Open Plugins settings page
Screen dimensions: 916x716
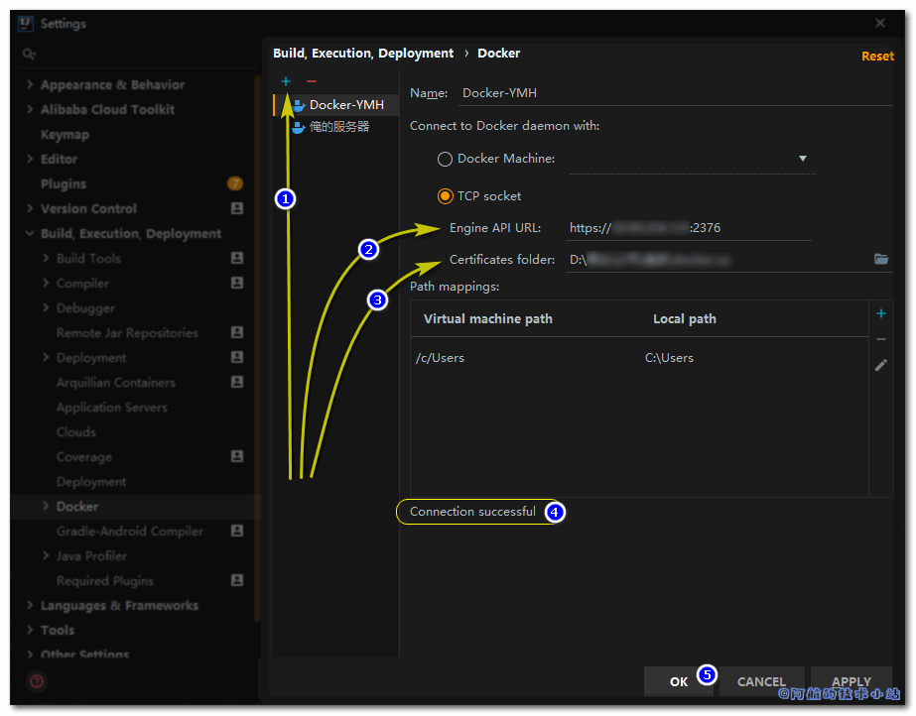pos(64,183)
